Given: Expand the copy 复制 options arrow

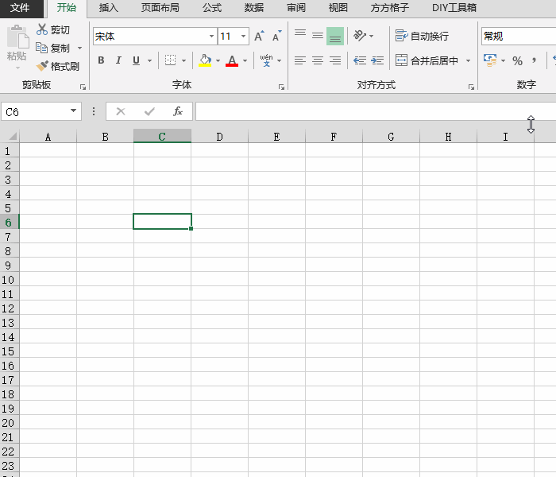Looking at the screenshot, I should click(79, 48).
